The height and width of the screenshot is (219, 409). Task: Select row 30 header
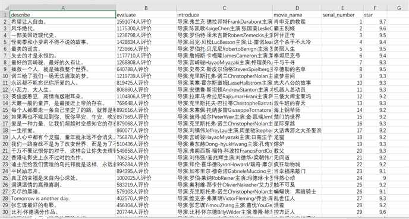pos(5,212)
